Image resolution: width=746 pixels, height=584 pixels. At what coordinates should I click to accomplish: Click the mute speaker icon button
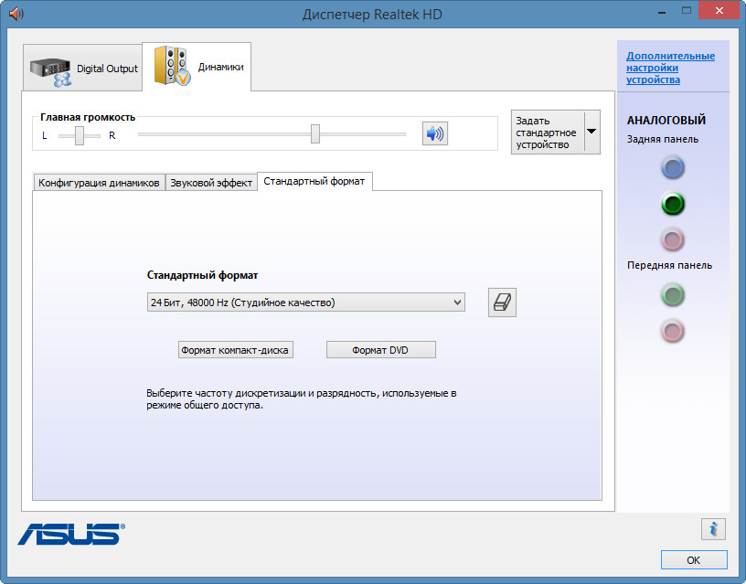pyautogui.click(x=434, y=133)
